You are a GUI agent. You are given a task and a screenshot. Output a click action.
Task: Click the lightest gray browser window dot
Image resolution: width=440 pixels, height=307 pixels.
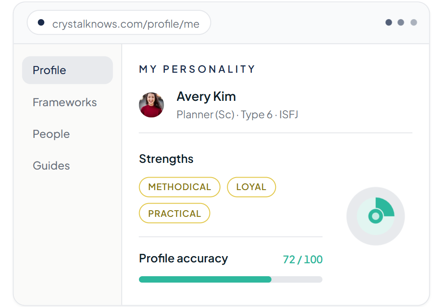pos(414,22)
